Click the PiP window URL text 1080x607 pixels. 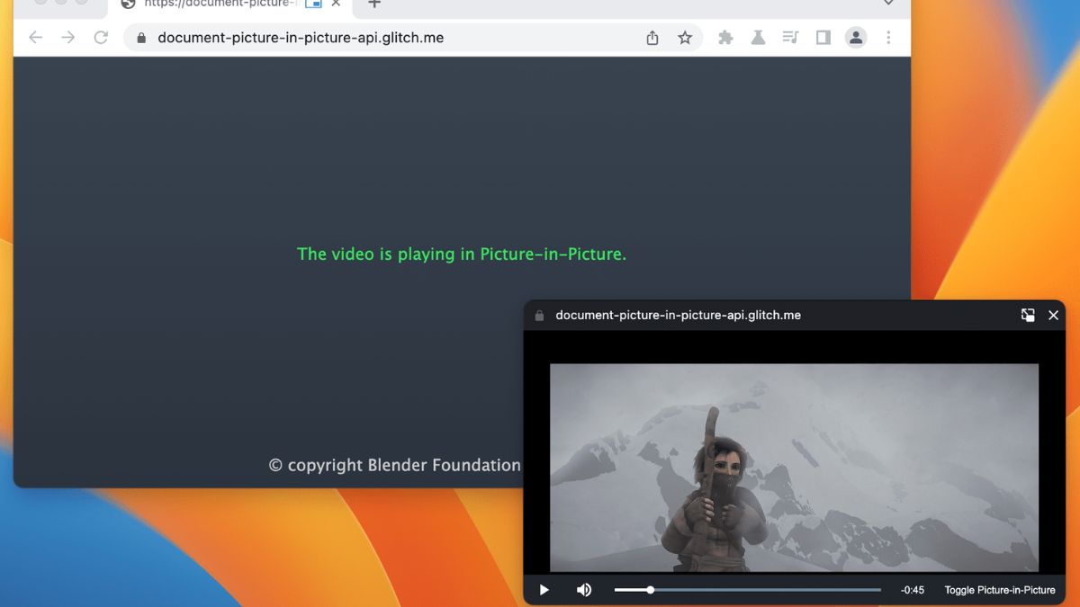coord(679,316)
